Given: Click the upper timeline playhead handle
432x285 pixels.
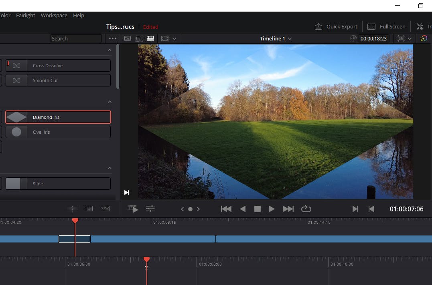Looking at the screenshot, I should click(x=75, y=221).
